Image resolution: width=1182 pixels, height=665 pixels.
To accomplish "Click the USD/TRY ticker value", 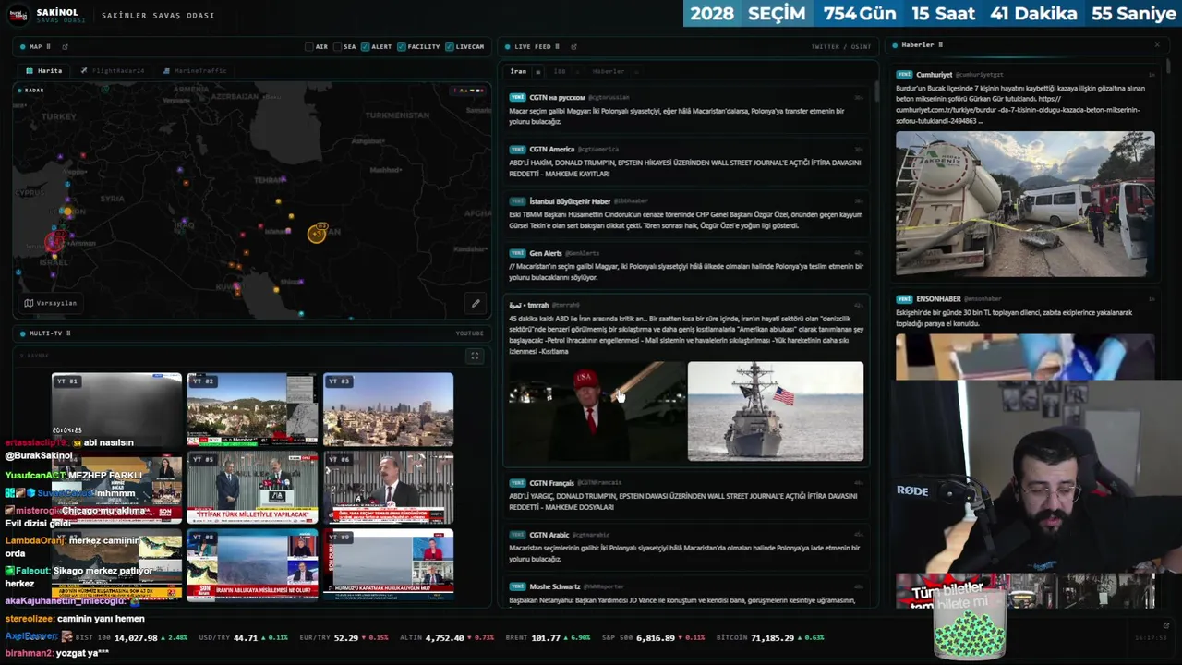I will 246,637.
